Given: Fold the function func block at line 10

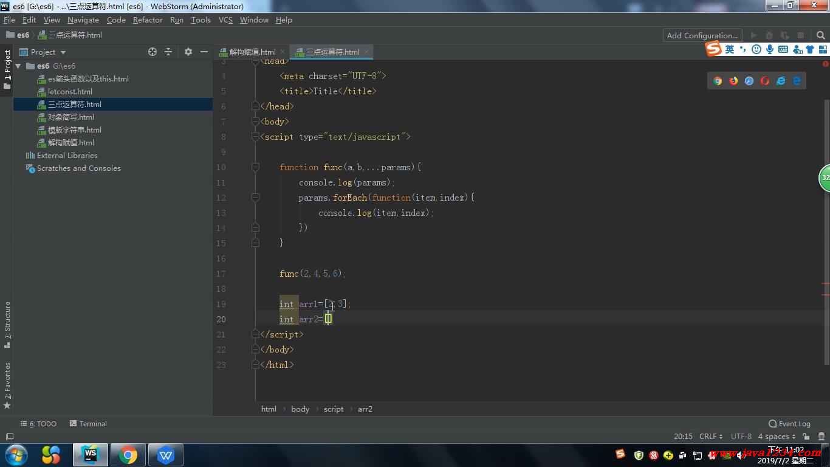Looking at the screenshot, I should 255,167.
